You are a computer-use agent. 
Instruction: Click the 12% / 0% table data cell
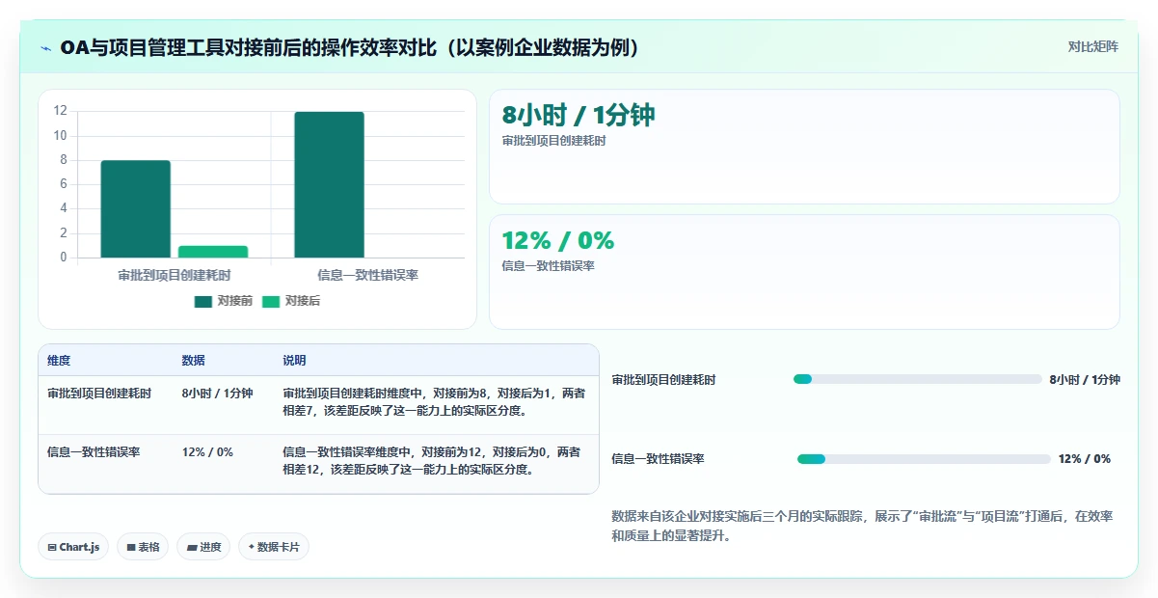(207, 452)
